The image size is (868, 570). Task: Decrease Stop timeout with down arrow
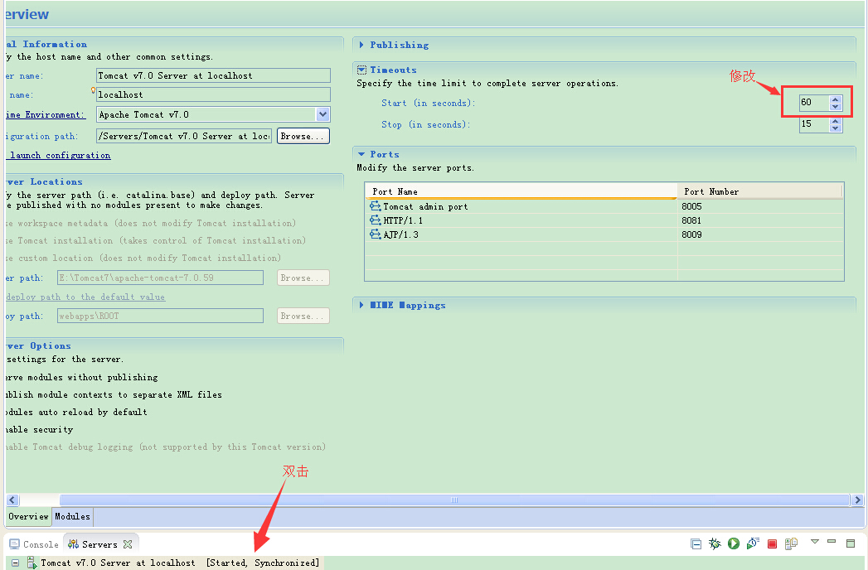[836, 128]
